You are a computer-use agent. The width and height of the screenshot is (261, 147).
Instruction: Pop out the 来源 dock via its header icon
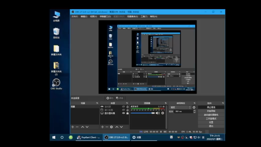127,103
